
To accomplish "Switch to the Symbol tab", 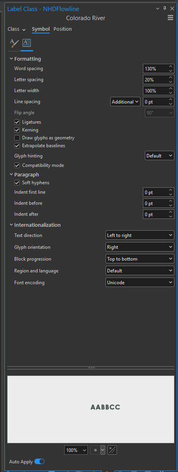I will 41,29.
